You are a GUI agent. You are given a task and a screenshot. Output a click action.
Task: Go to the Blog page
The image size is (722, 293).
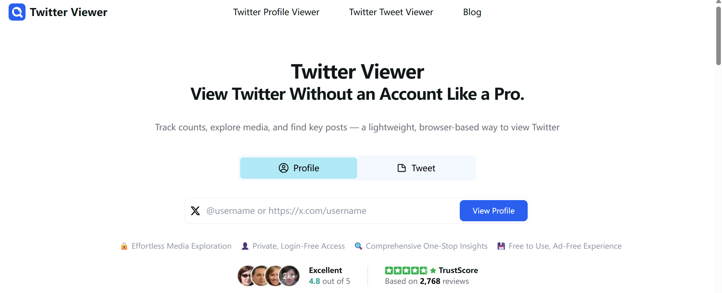pyautogui.click(x=472, y=12)
